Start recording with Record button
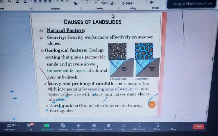This screenshot has height=136, width=218. (94, 127)
